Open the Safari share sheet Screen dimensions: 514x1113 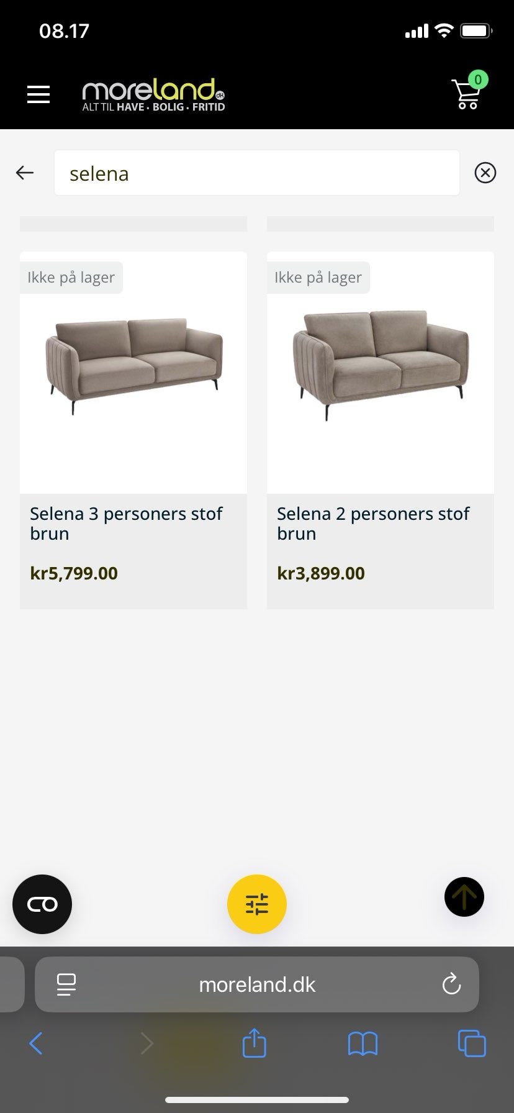click(x=254, y=1043)
